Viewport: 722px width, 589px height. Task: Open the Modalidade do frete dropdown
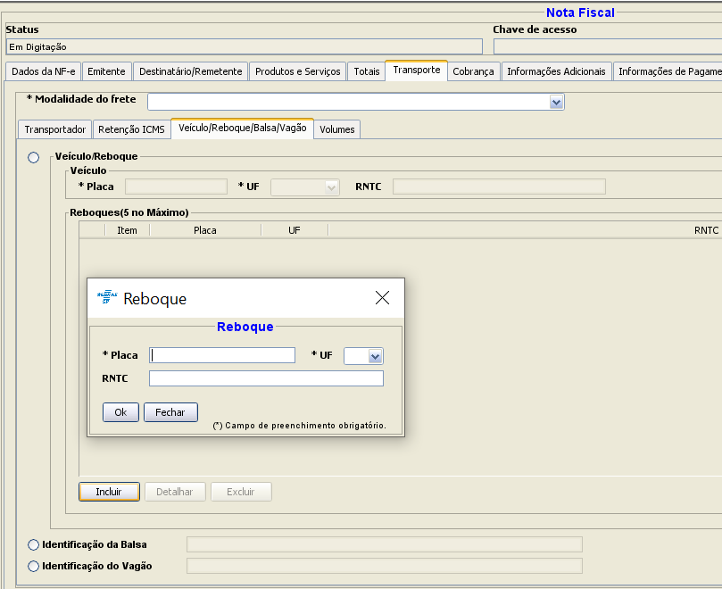556,103
